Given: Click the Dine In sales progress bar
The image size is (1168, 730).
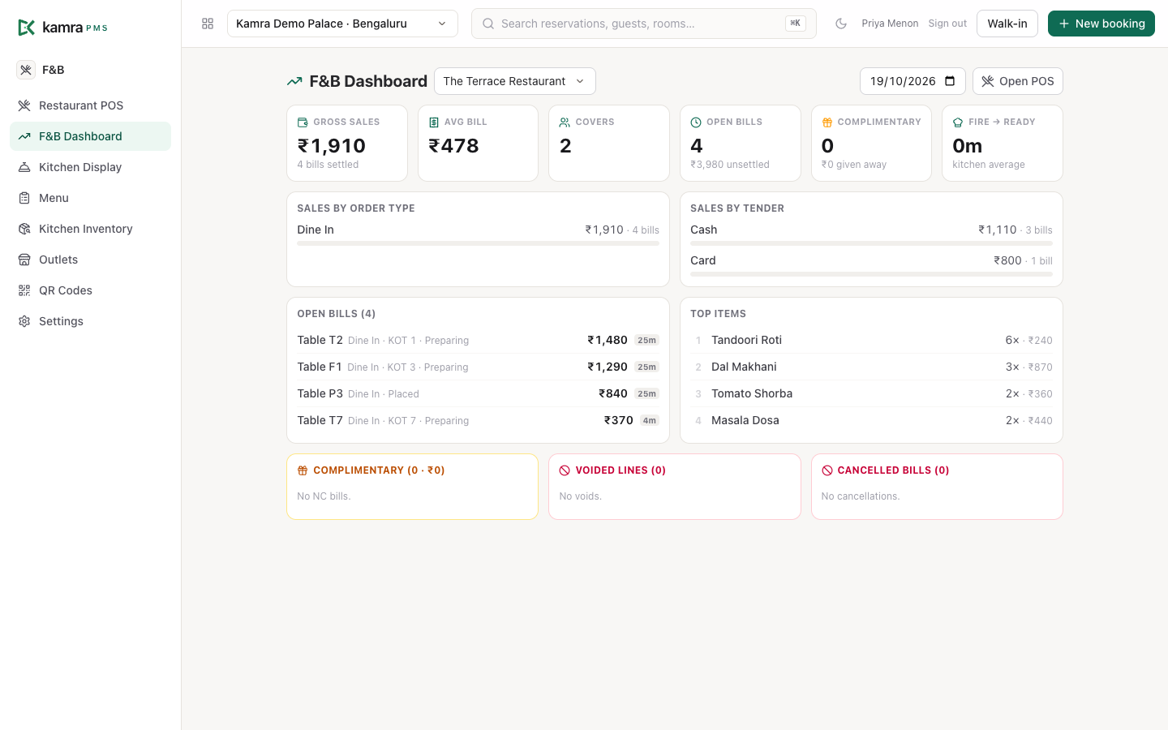Looking at the screenshot, I should tap(478, 243).
